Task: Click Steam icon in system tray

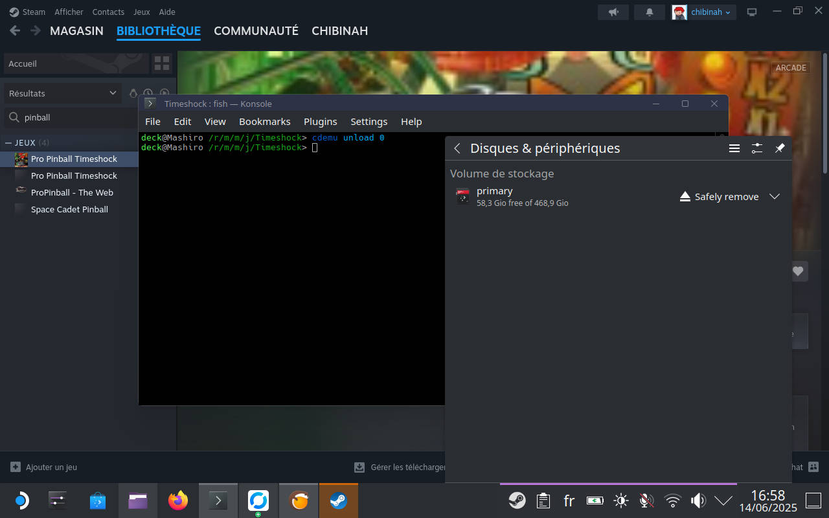Action: (517, 501)
